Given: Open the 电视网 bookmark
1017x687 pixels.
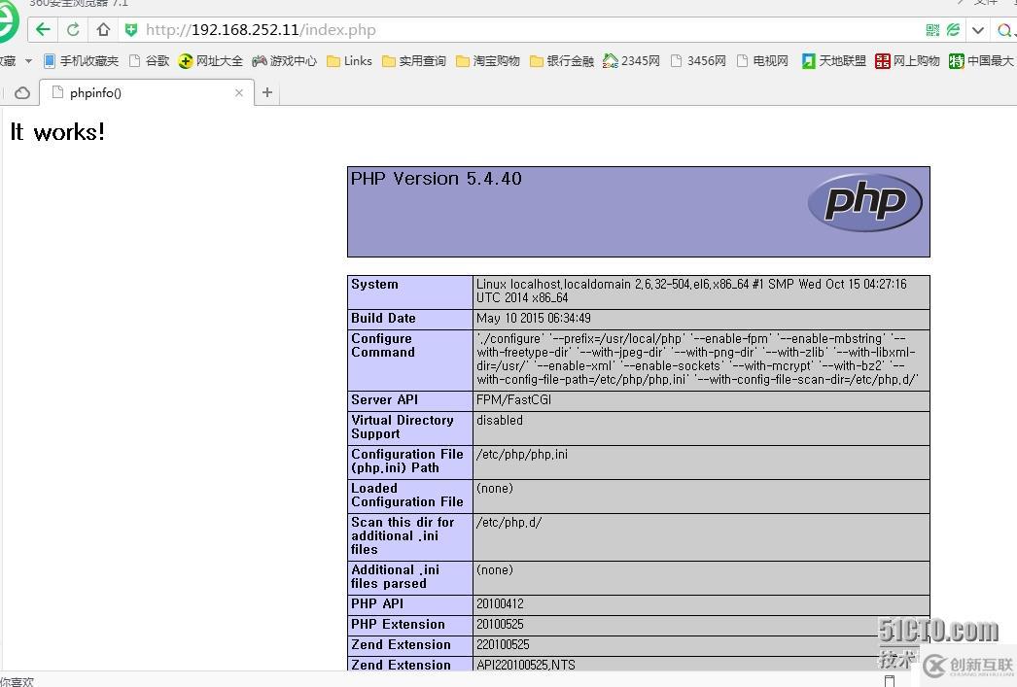Looking at the screenshot, I should tap(762, 61).
